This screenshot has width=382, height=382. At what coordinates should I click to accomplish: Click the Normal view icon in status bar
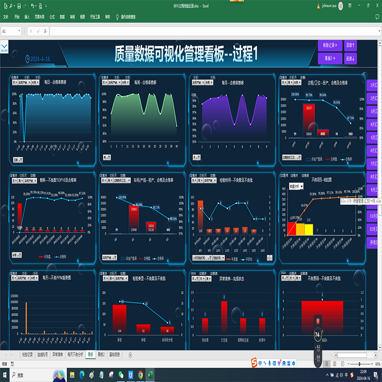[x=327, y=364]
